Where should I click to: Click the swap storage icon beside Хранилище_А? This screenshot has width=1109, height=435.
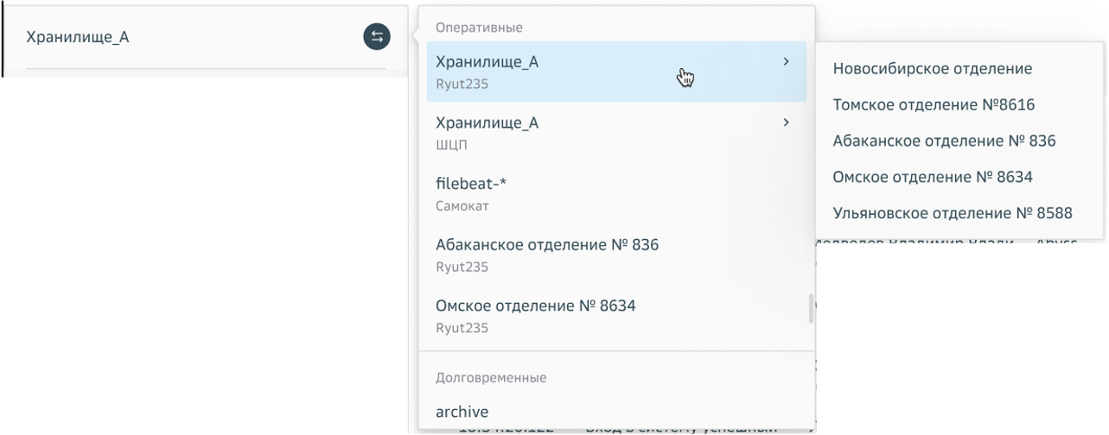(x=376, y=36)
